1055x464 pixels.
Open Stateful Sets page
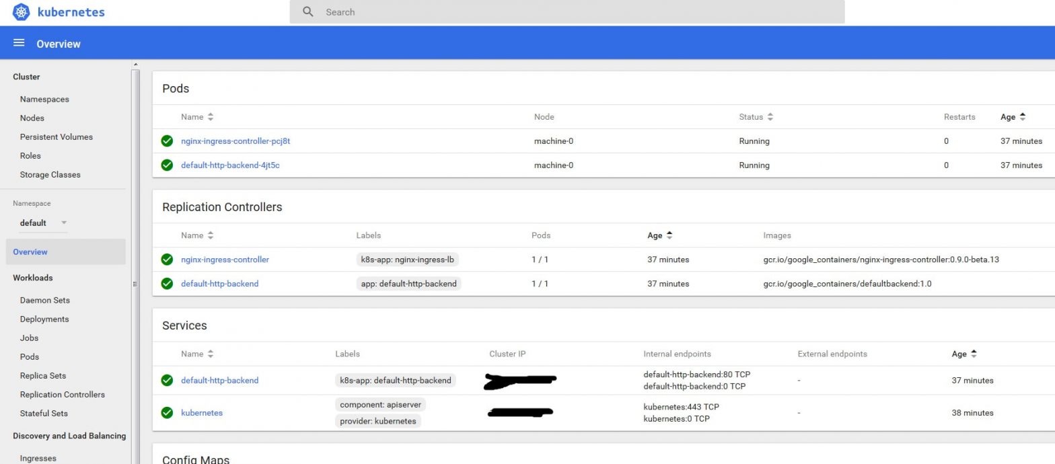click(x=44, y=413)
